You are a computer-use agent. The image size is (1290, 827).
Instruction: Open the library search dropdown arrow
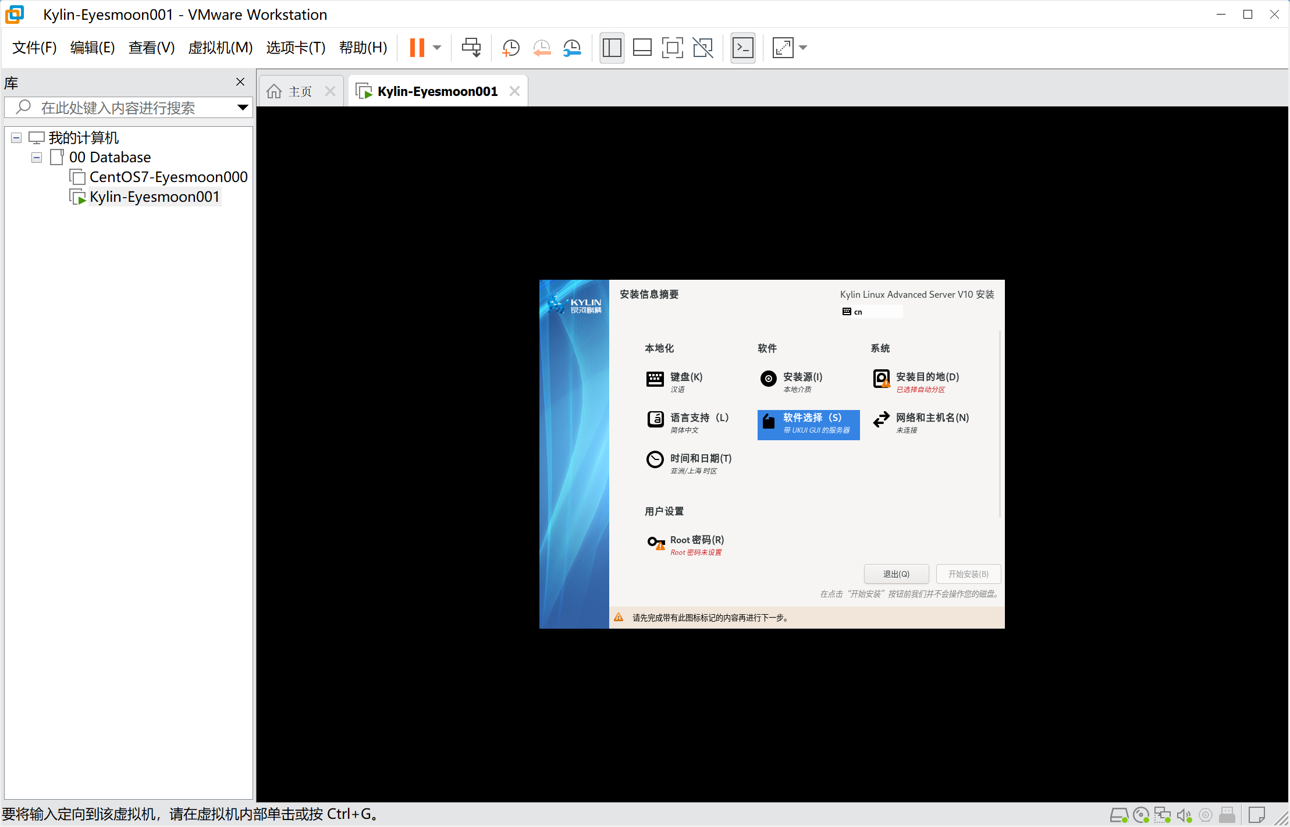coord(243,108)
